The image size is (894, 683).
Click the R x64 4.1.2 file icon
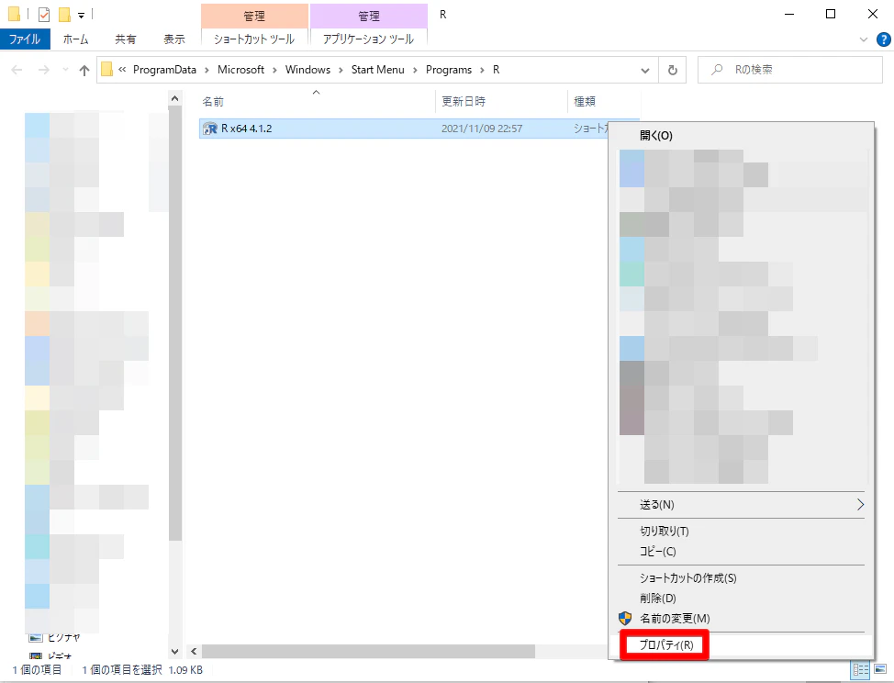210,129
